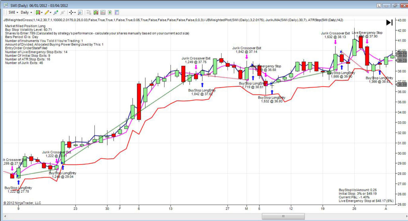The image size is (408, 221).
Task: Click the greyed Chart Trader icon
Action: 89,12
